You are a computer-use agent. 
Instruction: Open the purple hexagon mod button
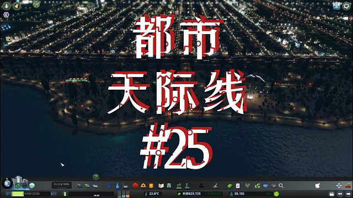click(x=6, y=15)
